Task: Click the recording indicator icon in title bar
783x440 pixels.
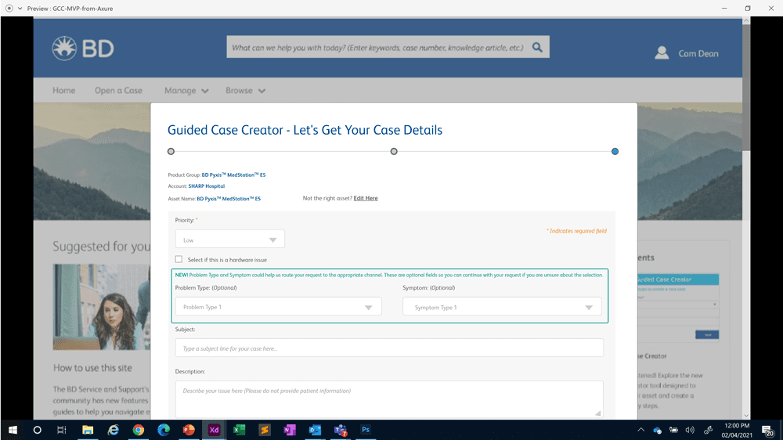Action: point(9,9)
